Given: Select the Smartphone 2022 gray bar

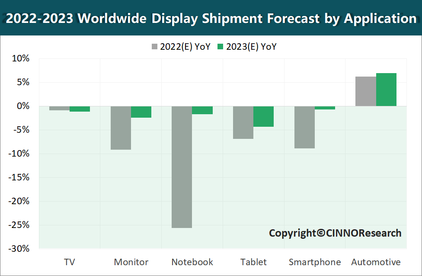Looking at the screenshot, I should point(304,127).
